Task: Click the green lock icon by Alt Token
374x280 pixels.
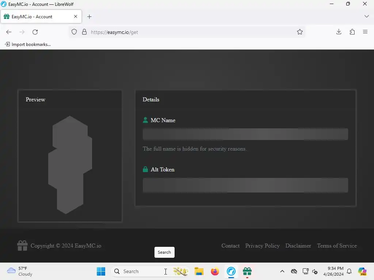Action: click(145, 169)
